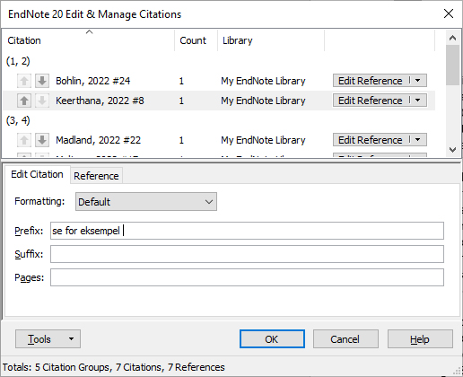Confirm changes with the OK button
This screenshot has height=377, width=463.
tap(272, 339)
